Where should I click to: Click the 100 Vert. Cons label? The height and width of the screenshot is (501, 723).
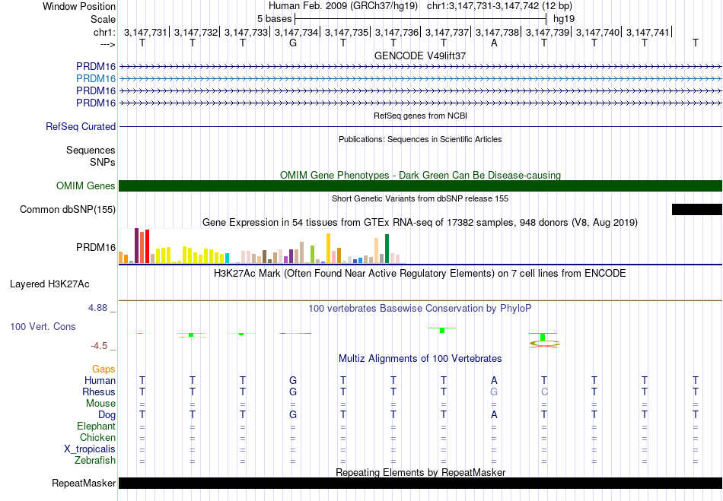(43, 326)
